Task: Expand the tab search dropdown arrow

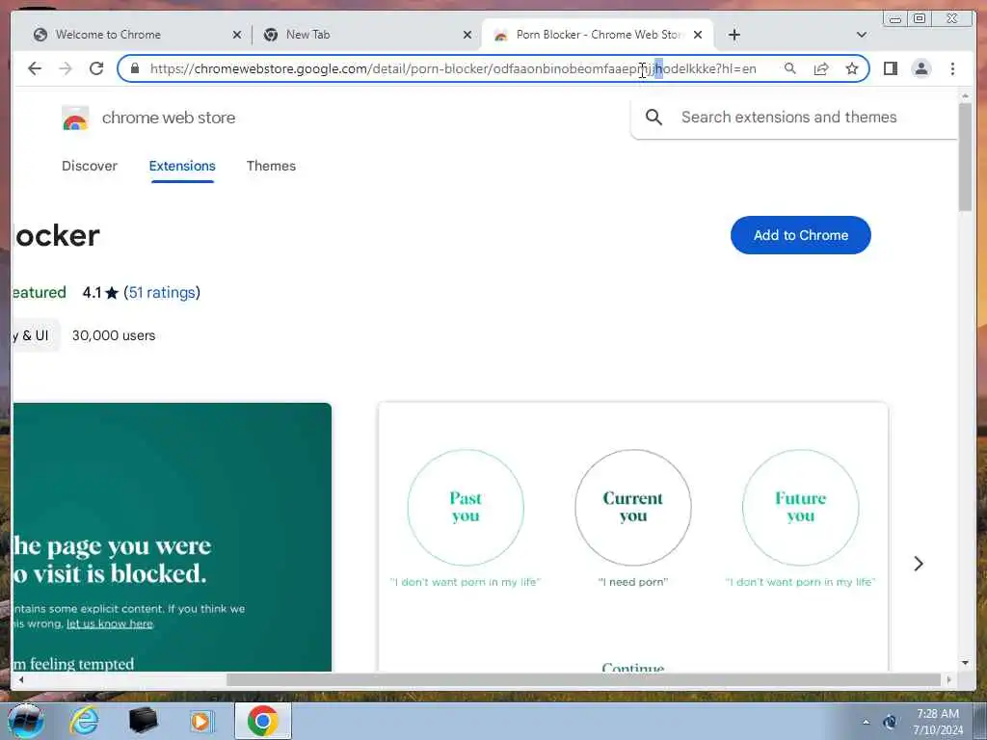Action: [862, 35]
